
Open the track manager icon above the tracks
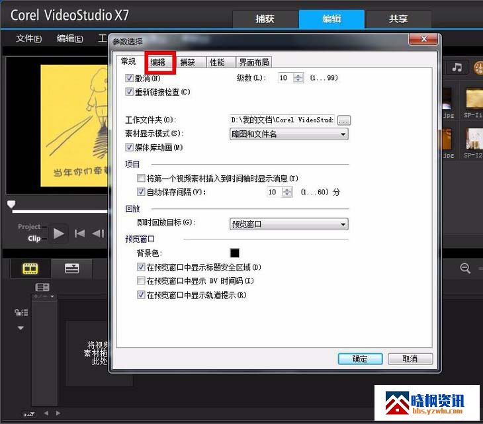pos(42,287)
